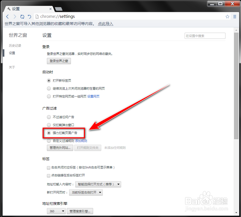Minimize the browser window
Viewport: 241px width, 217px height.
212,4
